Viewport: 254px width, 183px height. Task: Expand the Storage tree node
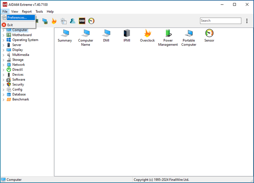pyautogui.click(x=3, y=60)
